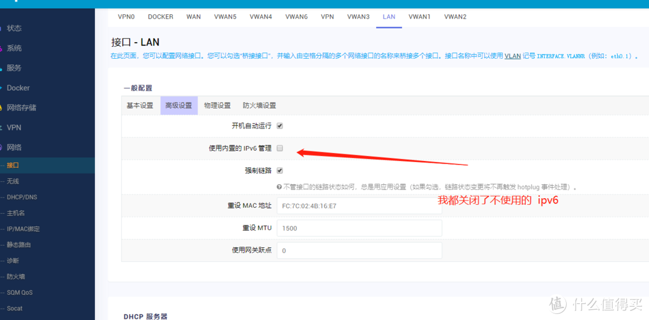
Task: Toggle 强制链路 checkbox
Action: click(280, 171)
